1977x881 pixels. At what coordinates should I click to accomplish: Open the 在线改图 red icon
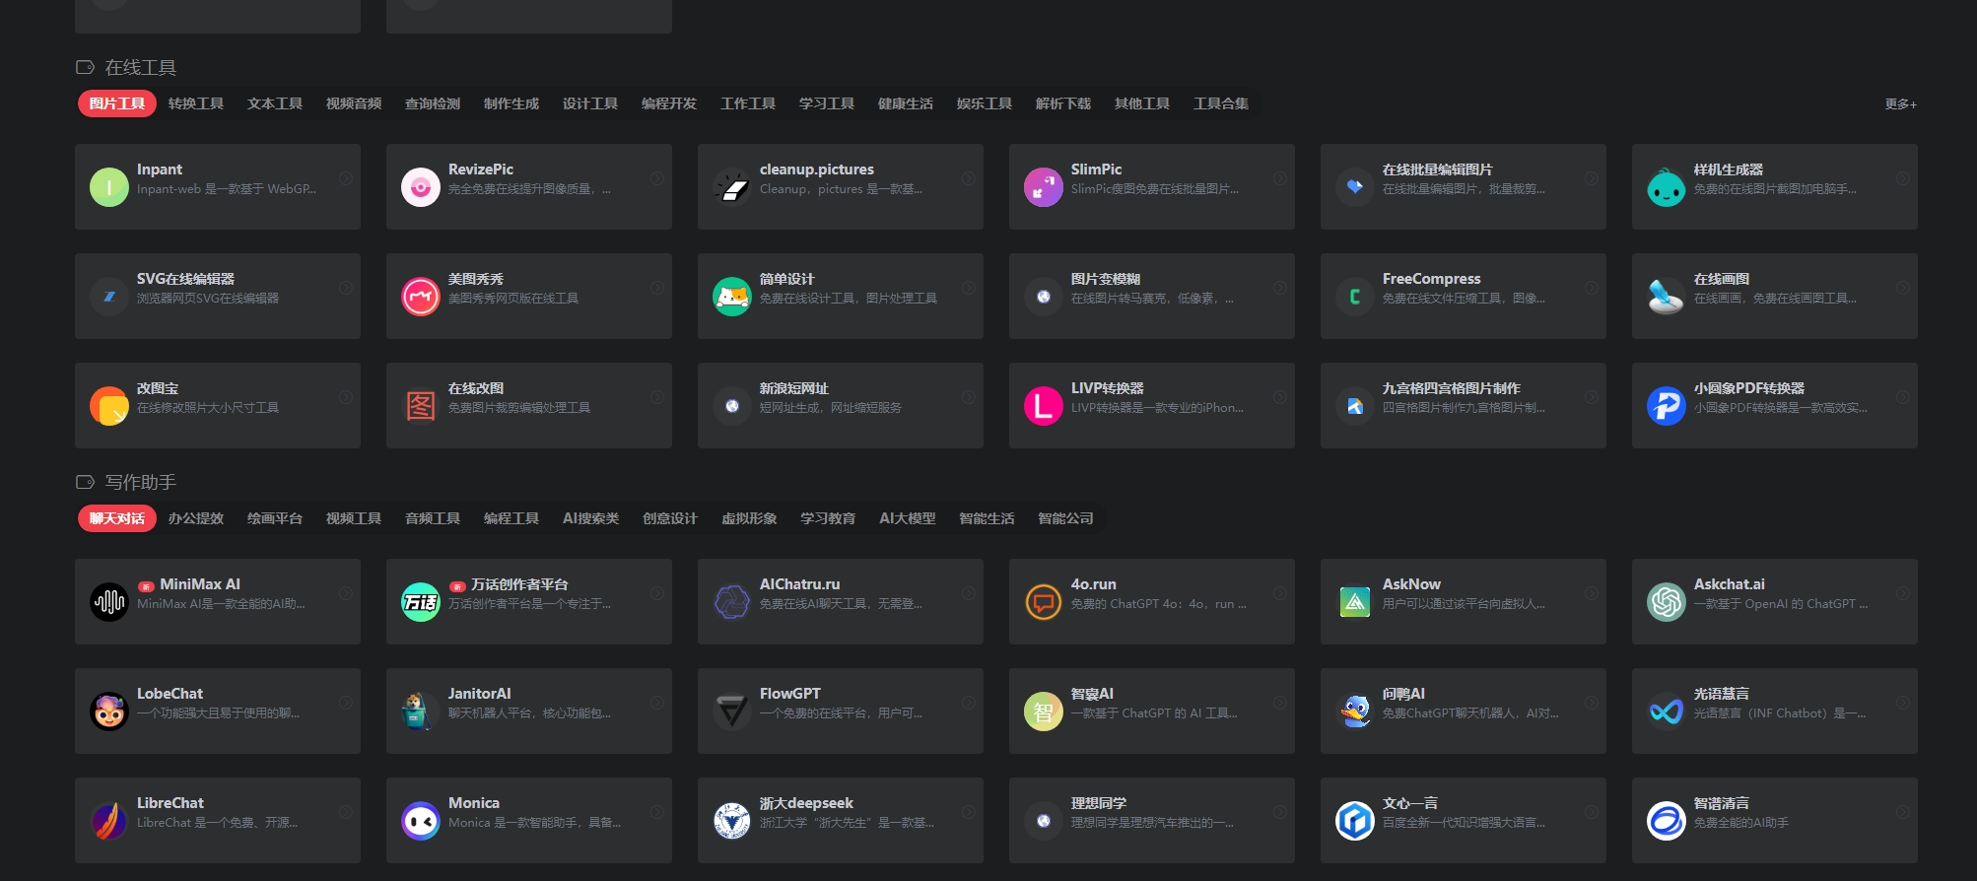click(x=421, y=406)
